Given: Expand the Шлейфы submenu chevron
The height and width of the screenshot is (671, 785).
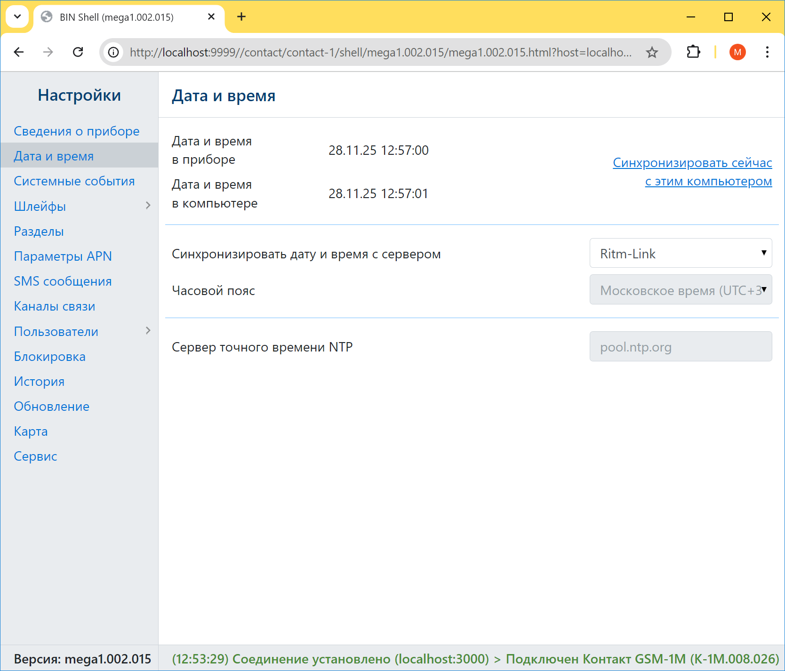Looking at the screenshot, I should coord(148,206).
